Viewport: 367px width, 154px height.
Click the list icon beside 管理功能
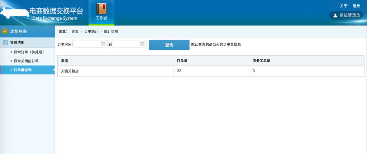pyautogui.click(x=5, y=43)
